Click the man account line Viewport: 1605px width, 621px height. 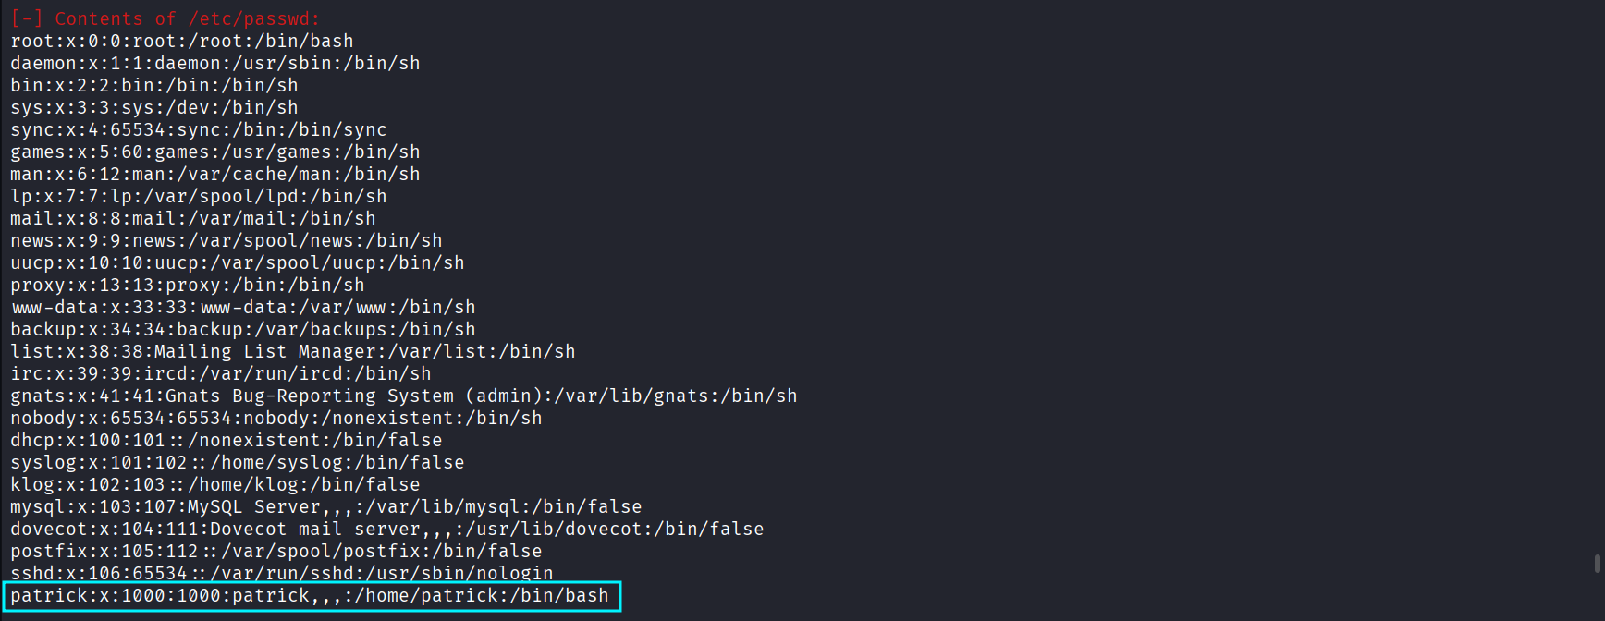pyautogui.click(x=215, y=175)
